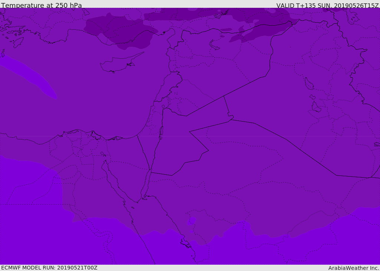The height and width of the screenshot is (271, 380).
Task: Click the Jordan–Iraq–Saudi border junction
Action: [231, 118]
